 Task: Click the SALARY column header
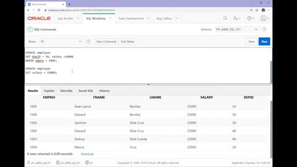click(207, 97)
